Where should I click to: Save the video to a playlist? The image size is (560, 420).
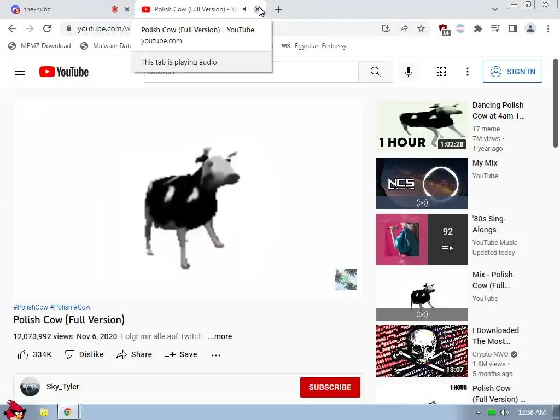(x=180, y=354)
